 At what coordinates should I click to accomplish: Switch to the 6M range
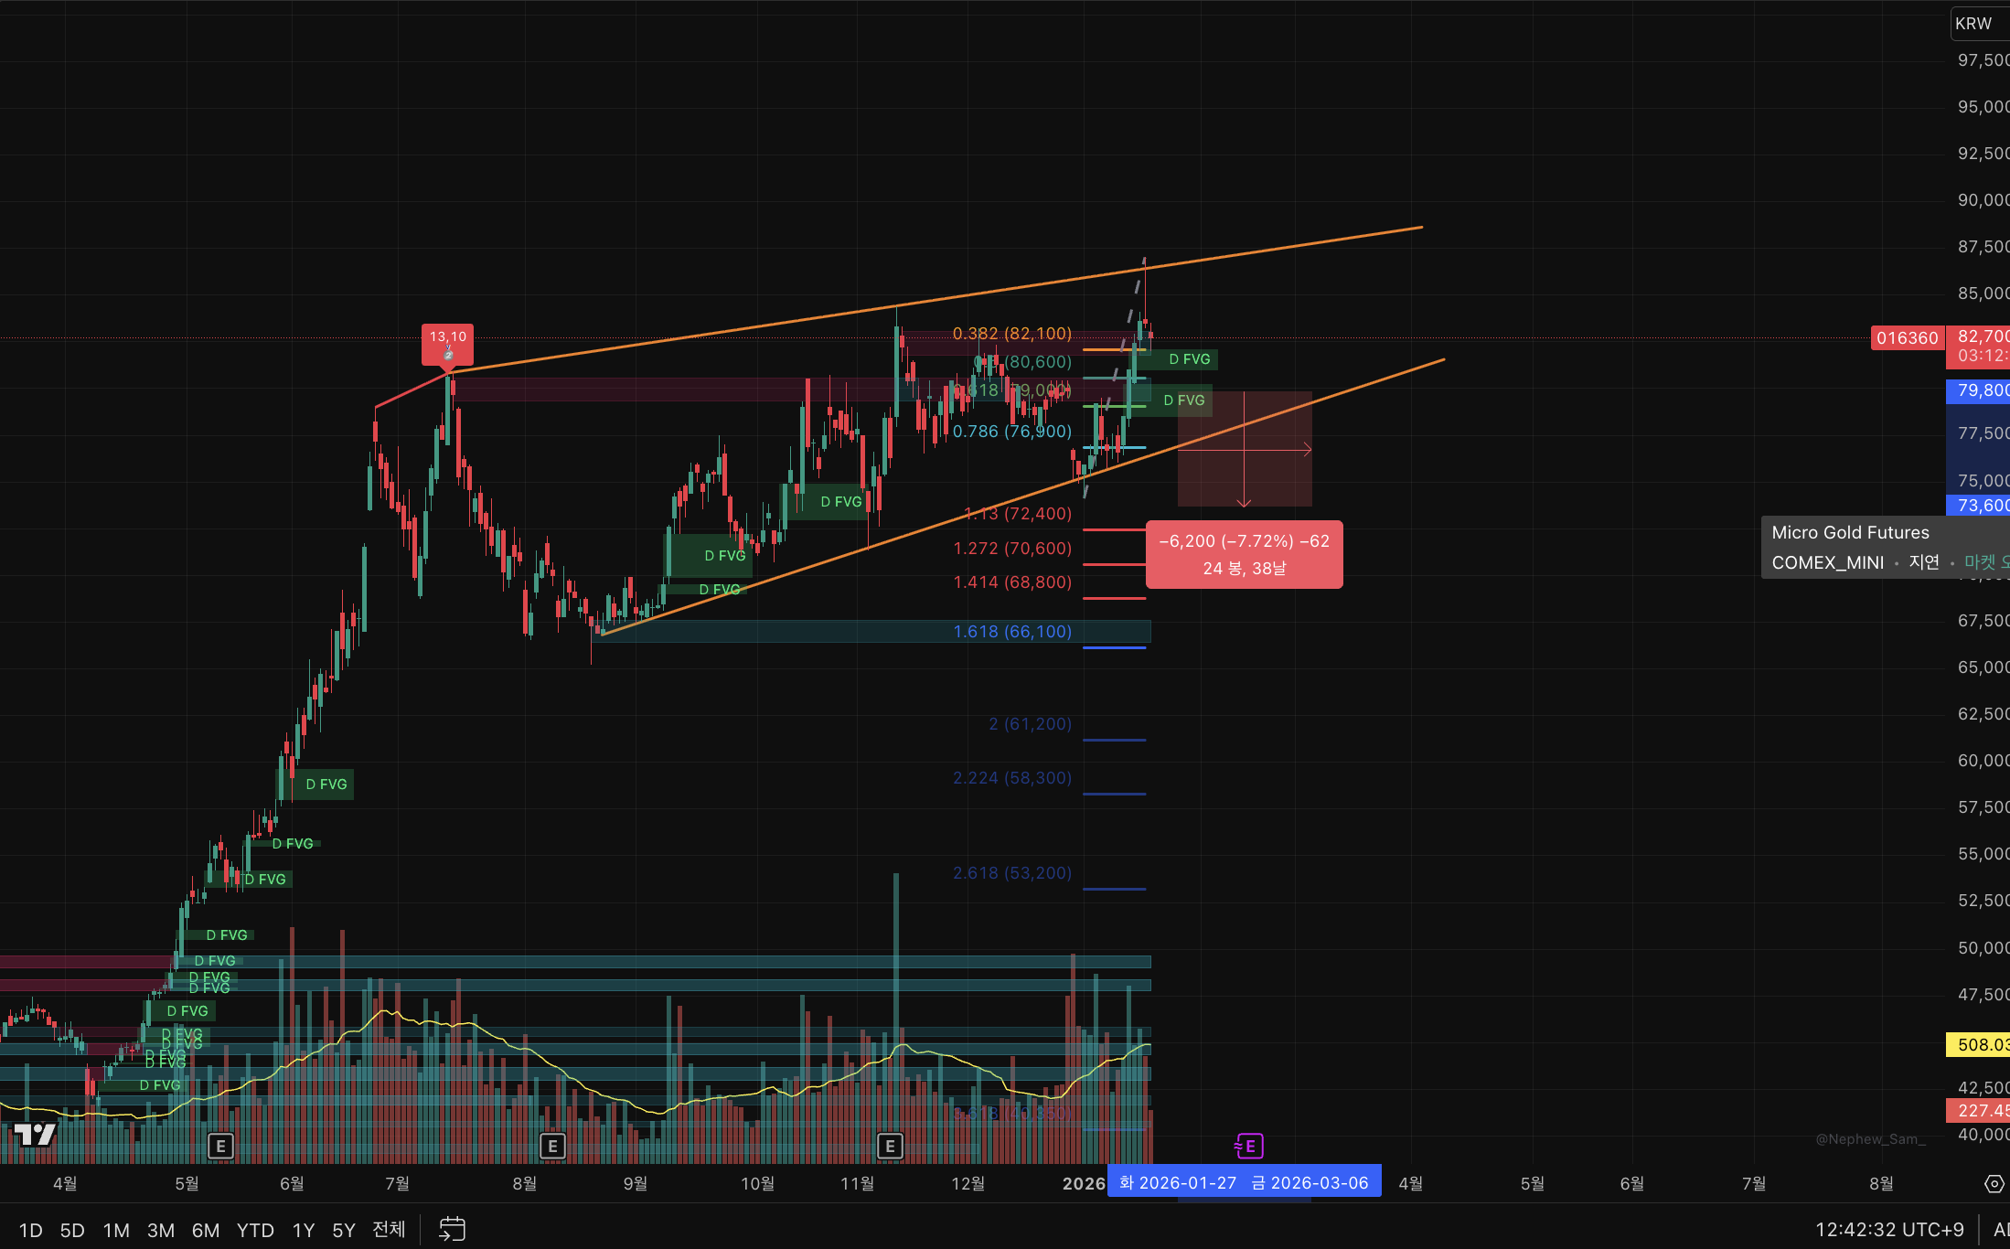click(205, 1230)
